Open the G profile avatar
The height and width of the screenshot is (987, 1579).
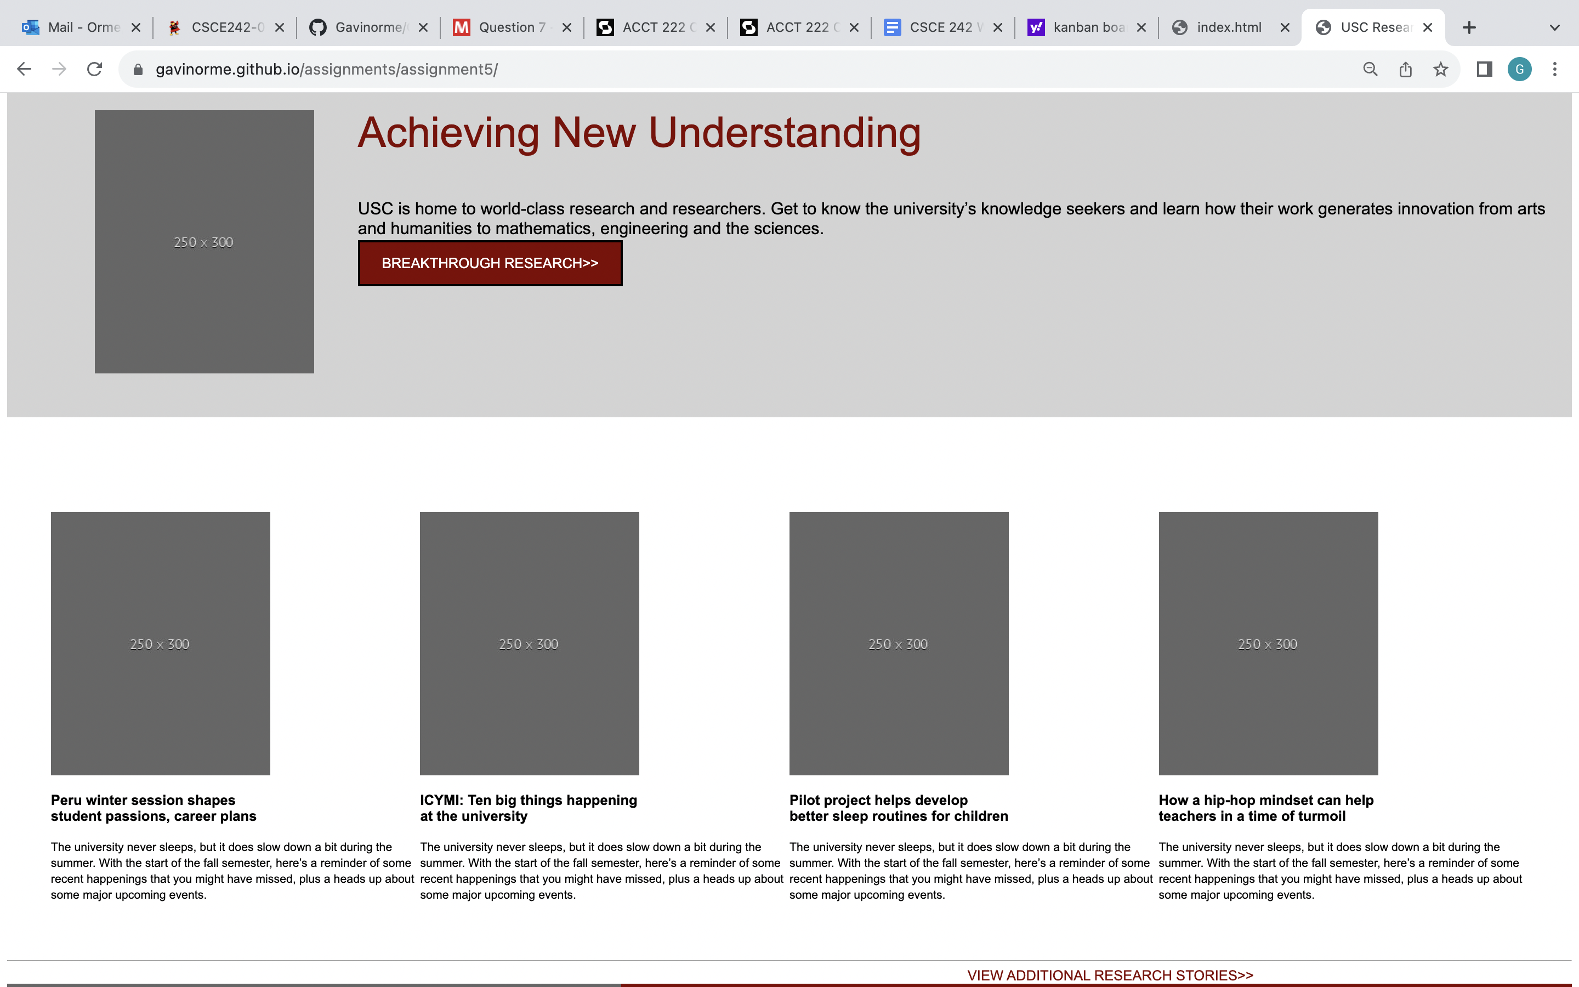pos(1520,69)
